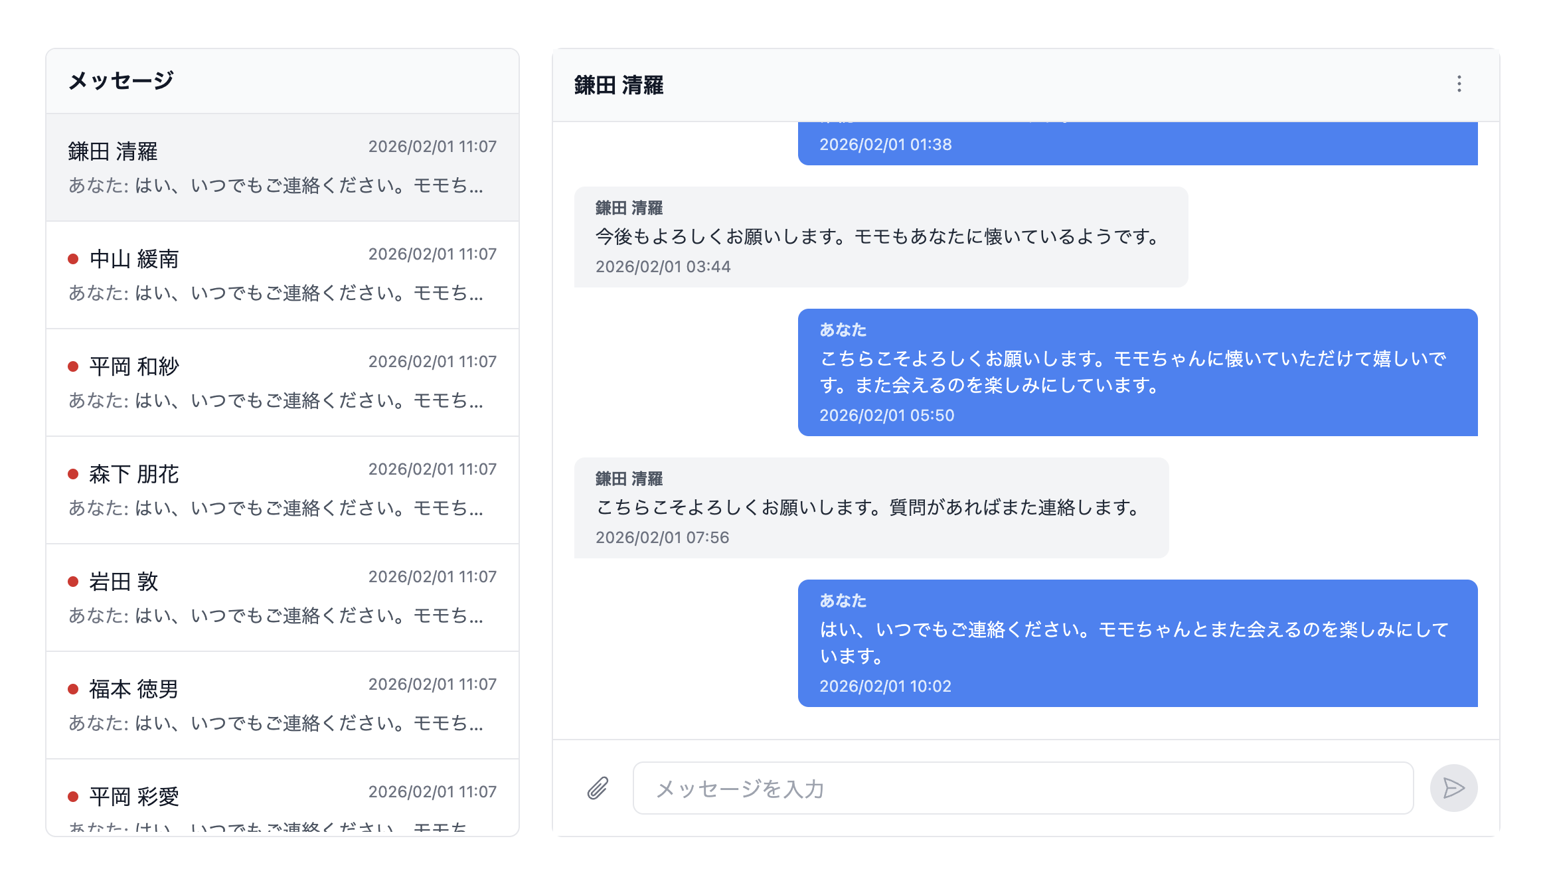Click the unread indicator dot next to 中山 緩南
Viewport: 1551px width, 875px height.
tap(74, 260)
